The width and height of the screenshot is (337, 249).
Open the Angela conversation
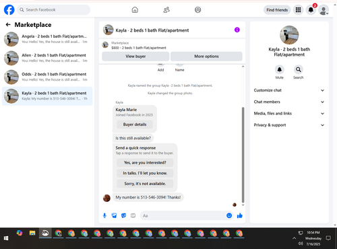(47, 39)
